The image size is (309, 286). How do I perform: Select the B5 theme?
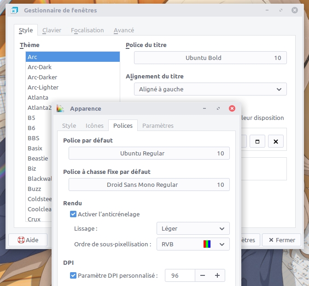tap(39, 118)
